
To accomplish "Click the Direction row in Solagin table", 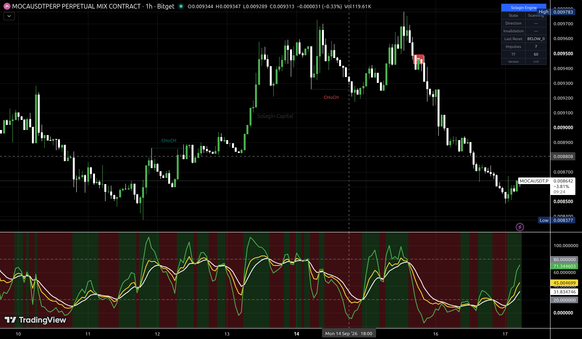I will (x=524, y=23).
